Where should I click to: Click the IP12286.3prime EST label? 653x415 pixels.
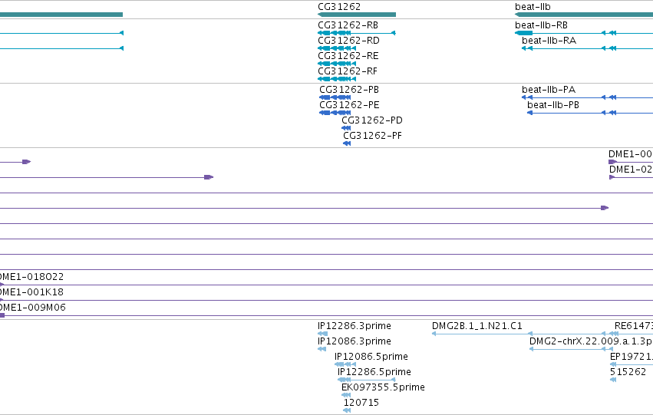(x=355, y=326)
